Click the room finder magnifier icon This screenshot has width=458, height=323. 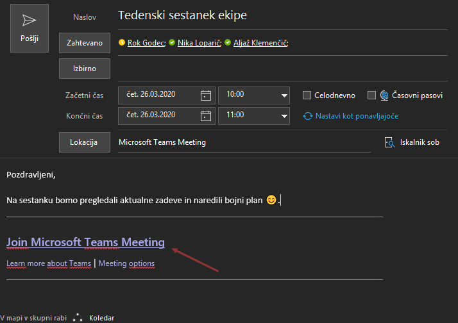click(389, 142)
